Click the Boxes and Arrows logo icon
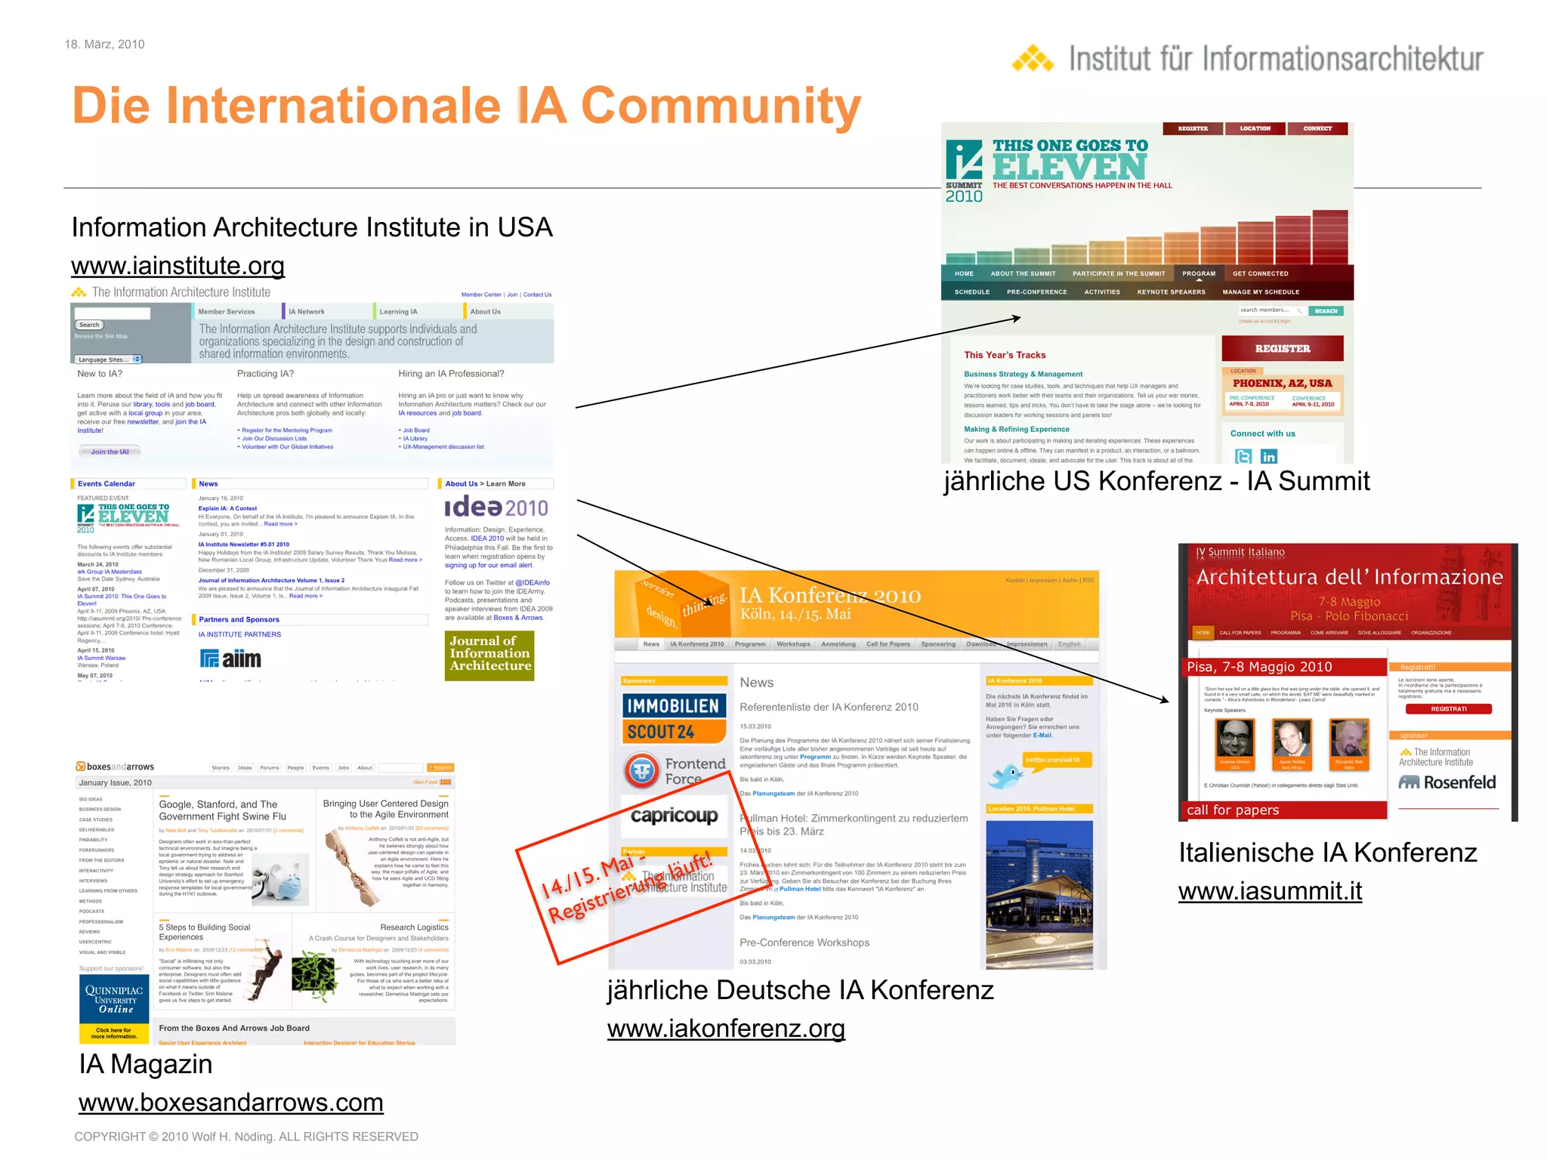The height and width of the screenshot is (1160, 1547). pos(80,767)
